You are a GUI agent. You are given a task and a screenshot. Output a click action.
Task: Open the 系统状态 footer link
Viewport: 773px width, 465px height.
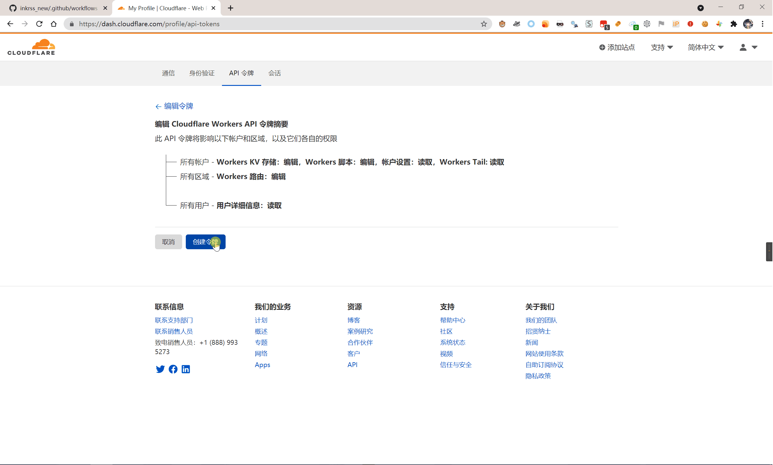click(x=453, y=342)
